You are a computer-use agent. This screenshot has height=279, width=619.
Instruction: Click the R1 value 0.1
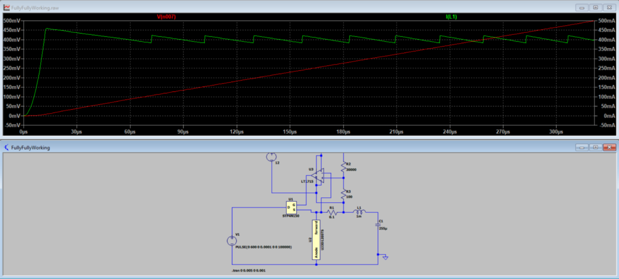coord(332,217)
